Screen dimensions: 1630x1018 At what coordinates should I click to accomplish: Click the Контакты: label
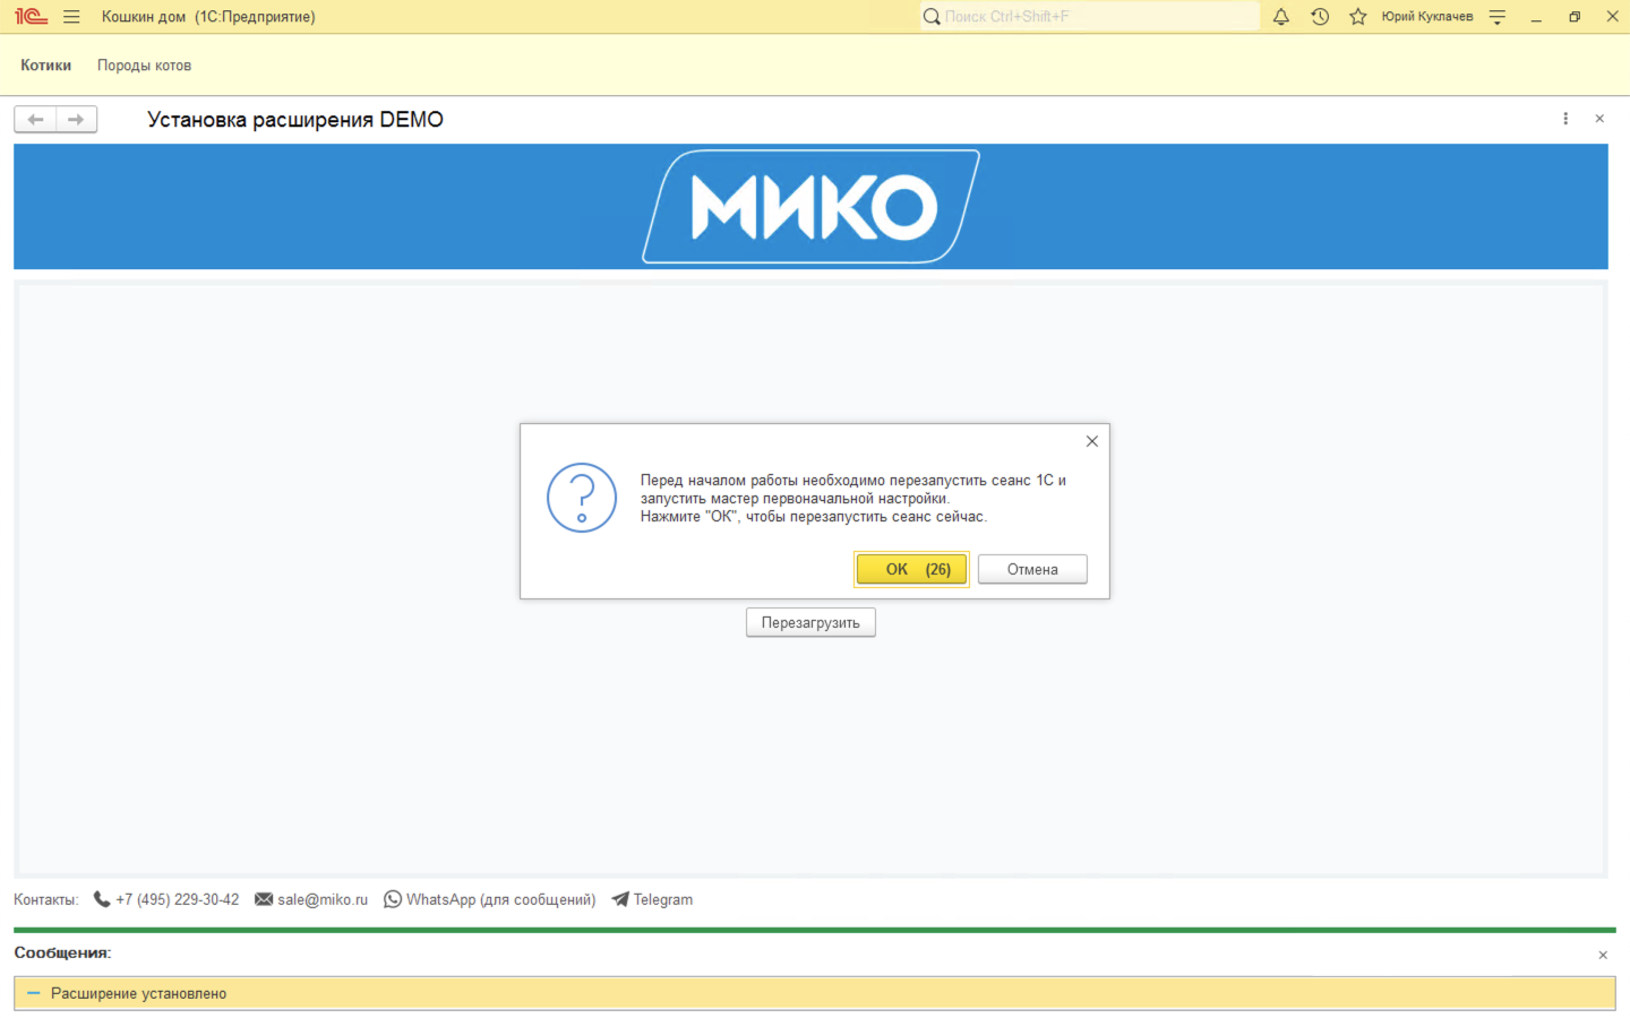pos(46,899)
